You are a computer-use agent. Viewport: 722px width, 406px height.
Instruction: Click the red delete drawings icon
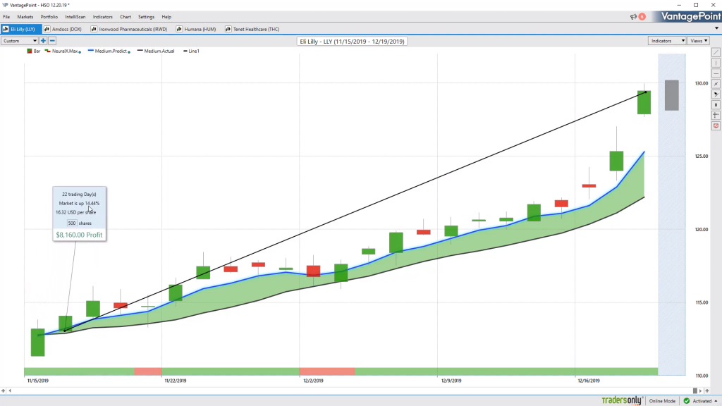pos(716,126)
